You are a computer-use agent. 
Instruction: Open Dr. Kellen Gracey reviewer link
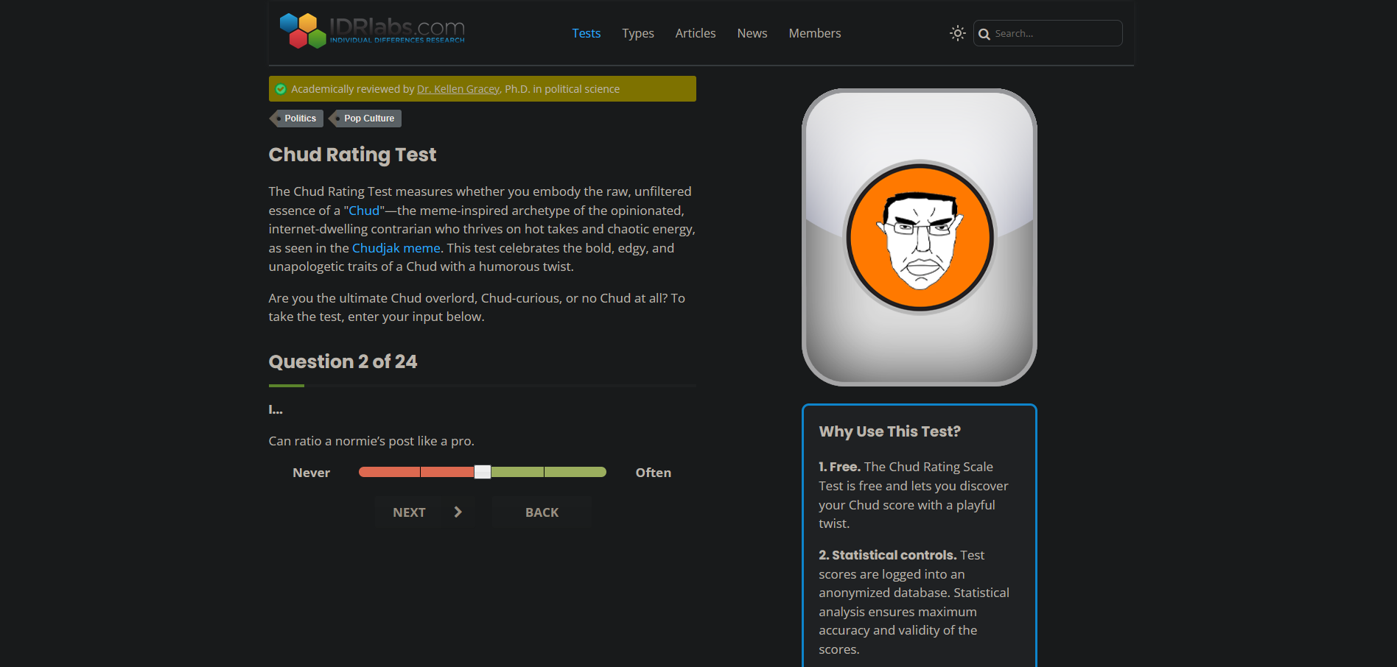pos(458,89)
